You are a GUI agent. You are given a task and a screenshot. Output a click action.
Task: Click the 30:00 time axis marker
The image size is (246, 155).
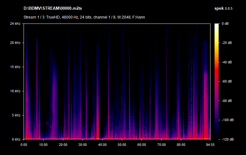(x=83, y=145)
